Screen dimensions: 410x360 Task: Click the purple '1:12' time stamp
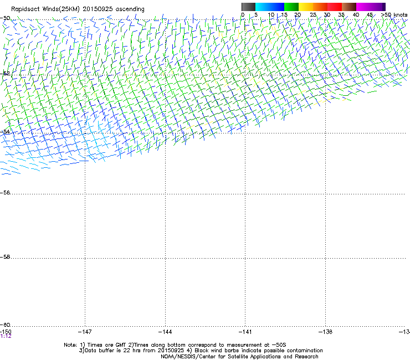pyautogui.click(x=6, y=336)
